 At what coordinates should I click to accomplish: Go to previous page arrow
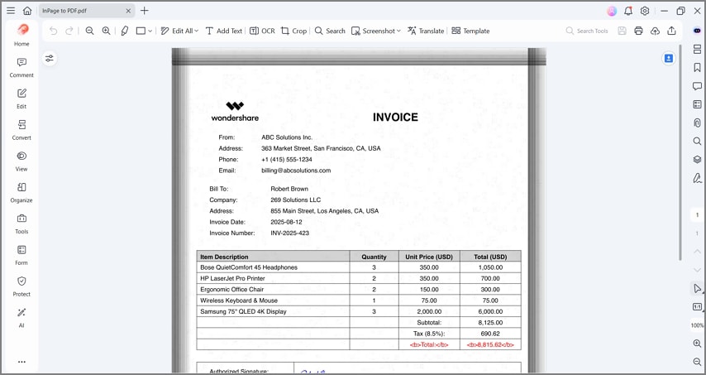(697, 251)
